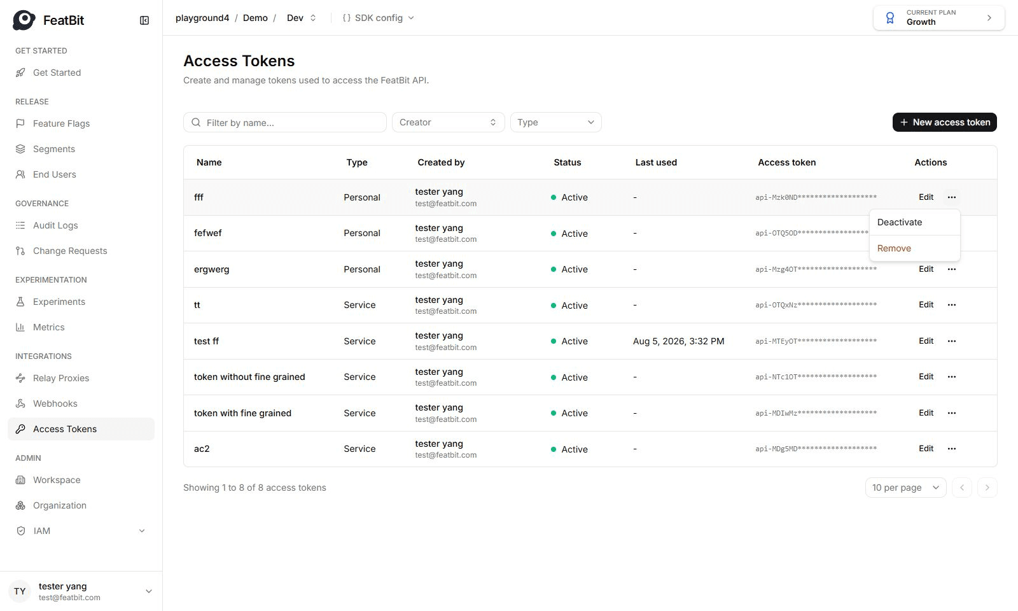Open more actions for test ff token

[952, 341]
